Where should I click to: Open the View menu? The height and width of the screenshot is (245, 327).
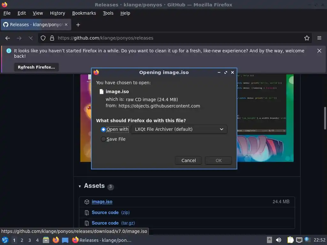click(38, 13)
